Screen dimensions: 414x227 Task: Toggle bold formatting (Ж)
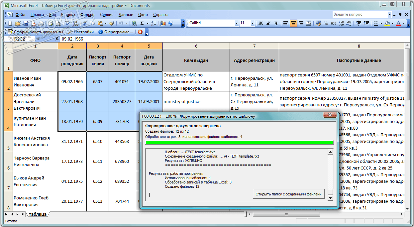260,23
